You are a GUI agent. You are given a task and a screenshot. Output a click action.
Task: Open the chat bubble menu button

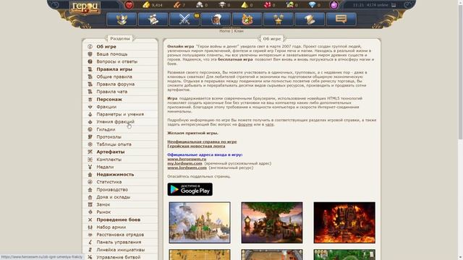pyautogui.click(x=341, y=19)
